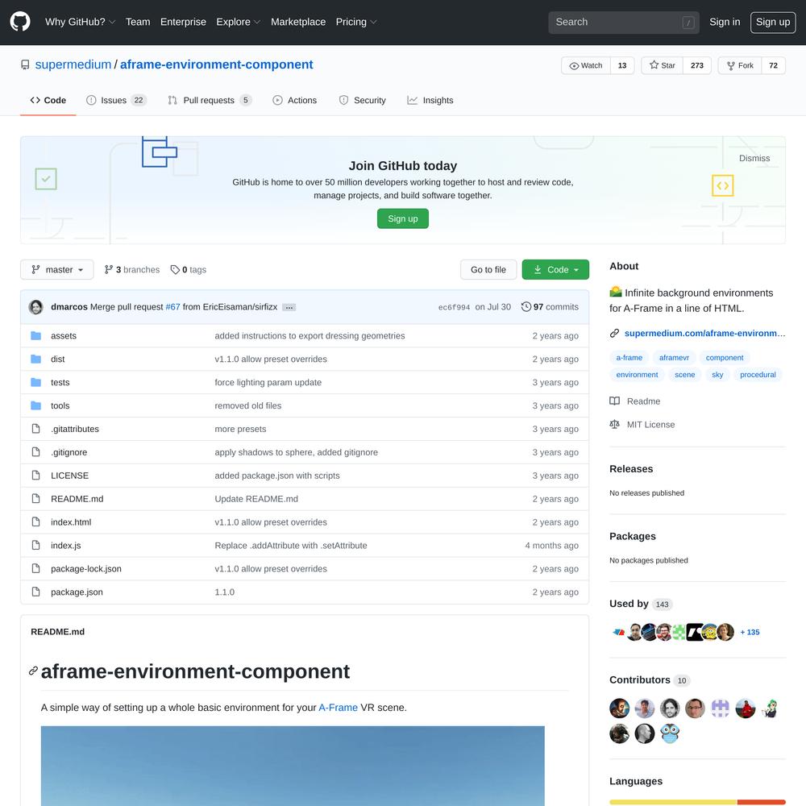The height and width of the screenshot is (806, 806).
Task: Click the LICENSE file icon
Action: [x=35, y=476]
